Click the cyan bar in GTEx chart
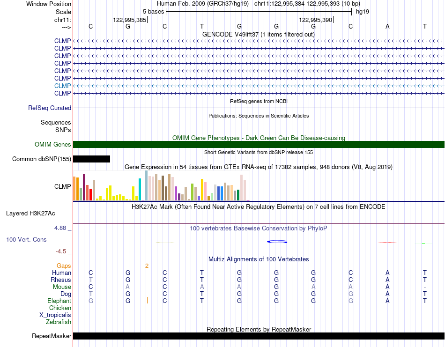The height and width of the screenshot is (347, 445). 140,190
